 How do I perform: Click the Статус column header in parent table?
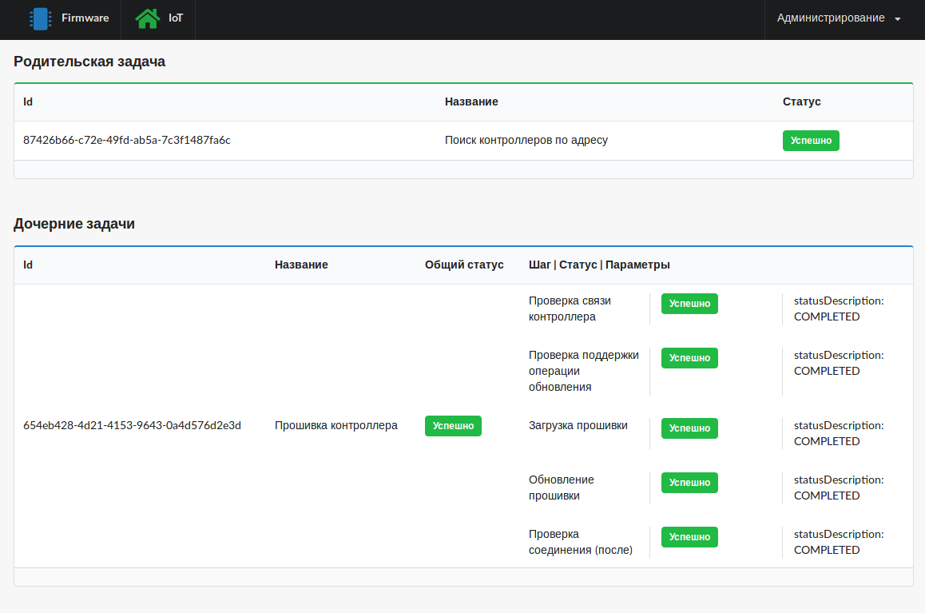802,102
